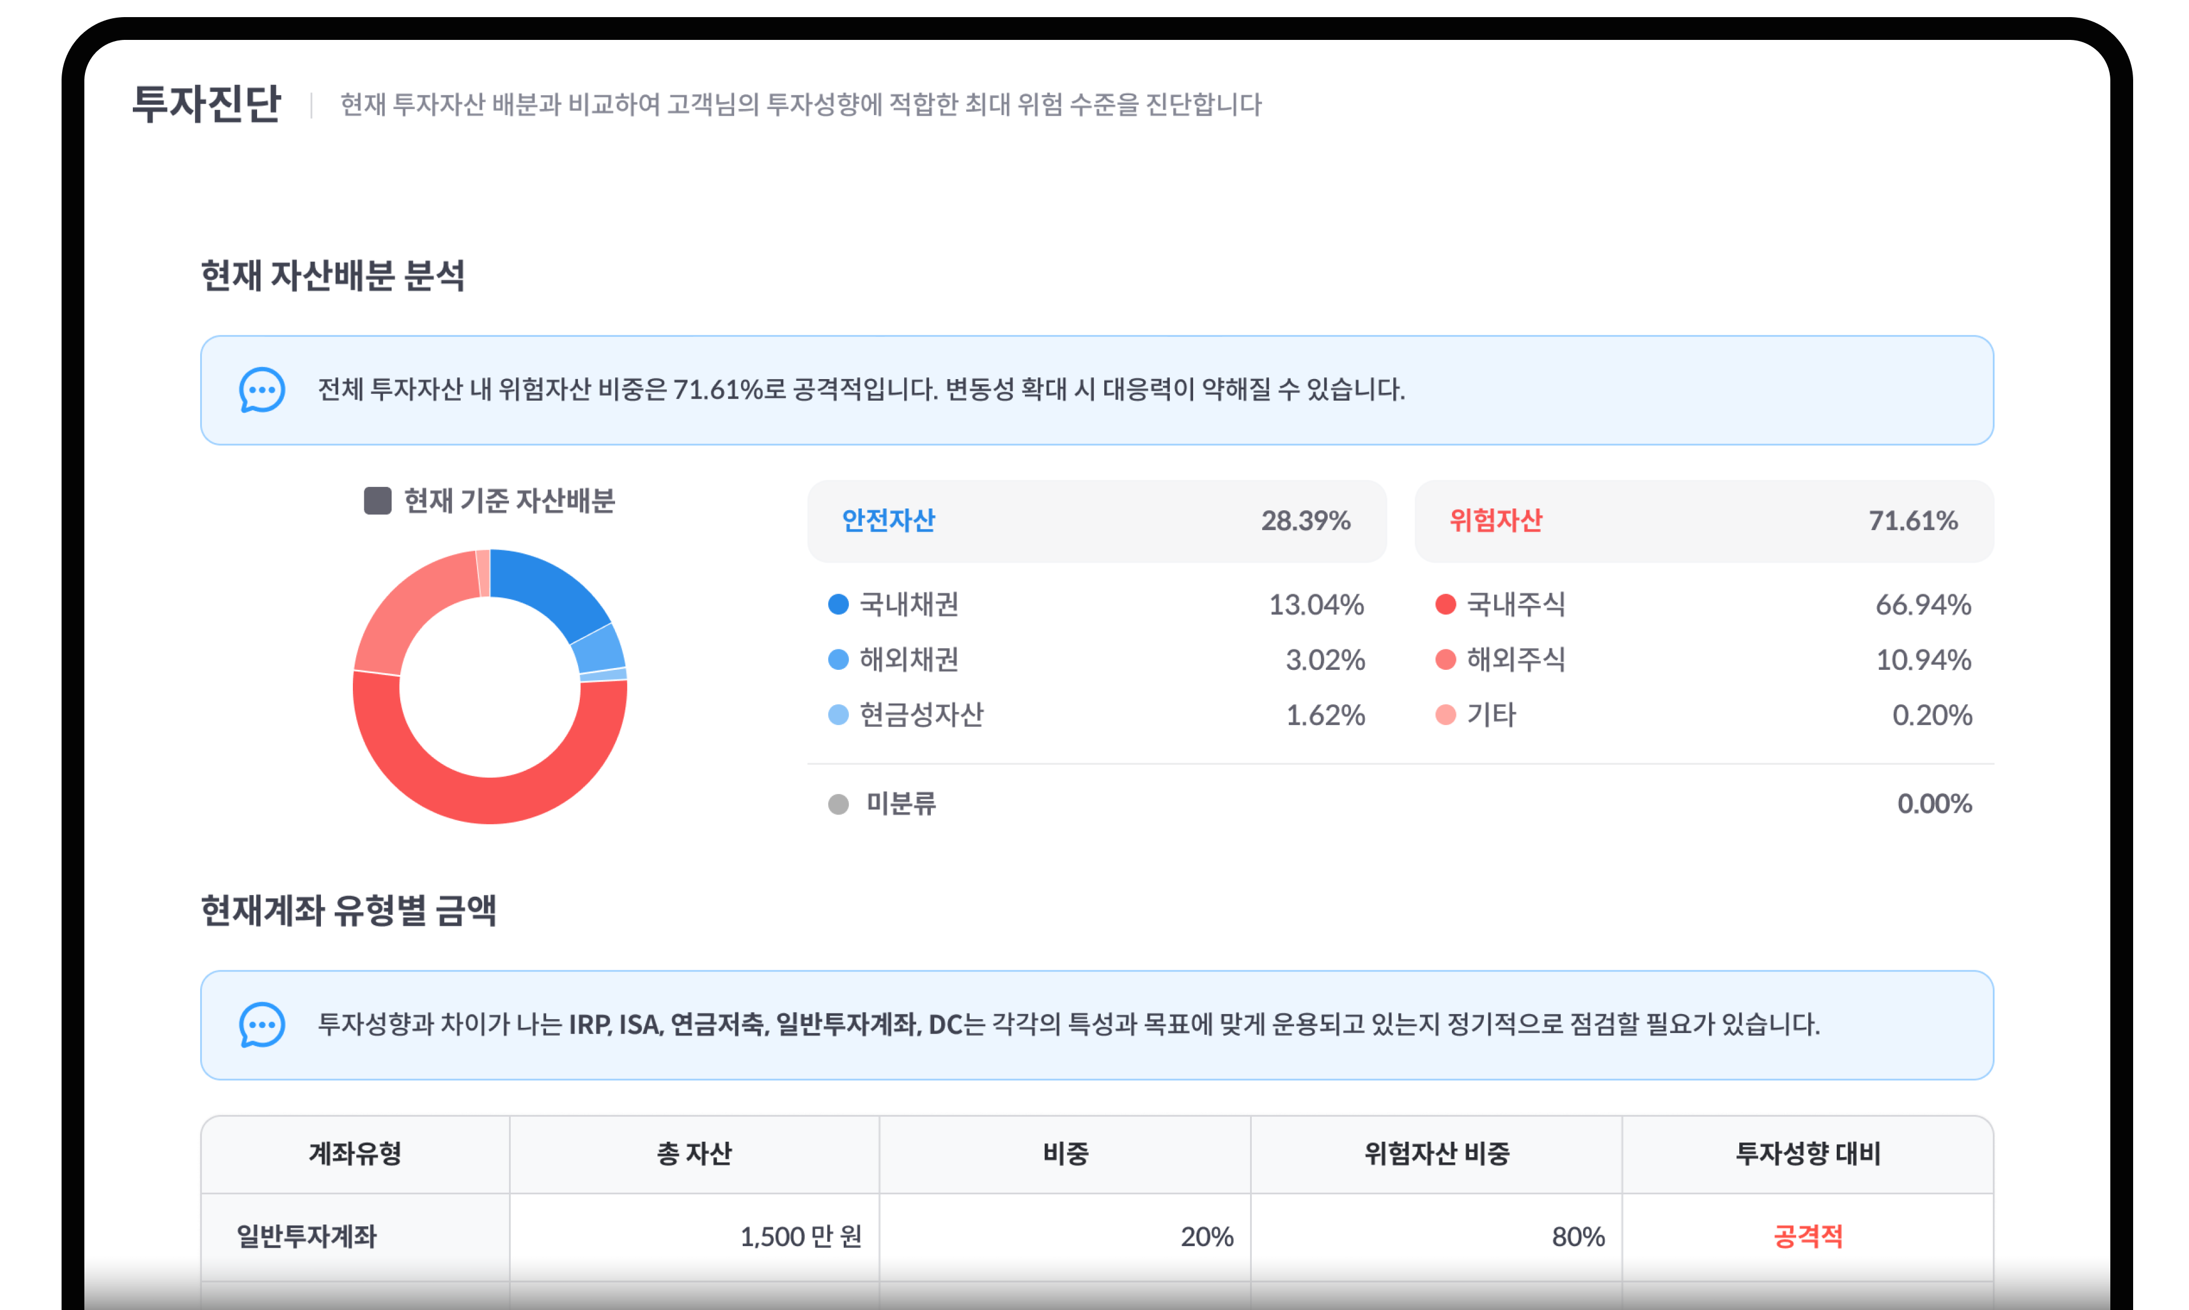Click the 현재 자산배분 분석 heading
This screenshot has height=1310, width=2189.
(x=333, y=275)
